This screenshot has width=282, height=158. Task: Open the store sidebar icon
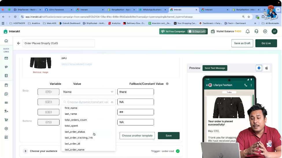(6, 85)
